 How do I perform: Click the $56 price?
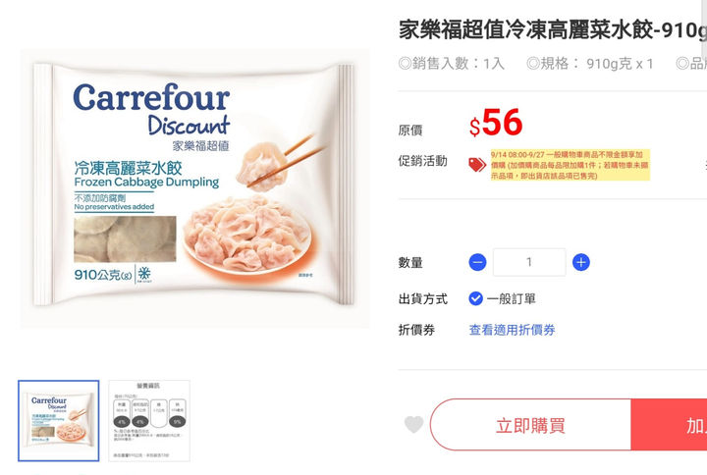[496, 123]
